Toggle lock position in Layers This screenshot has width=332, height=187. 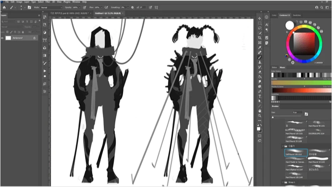(x=15, y=32)
